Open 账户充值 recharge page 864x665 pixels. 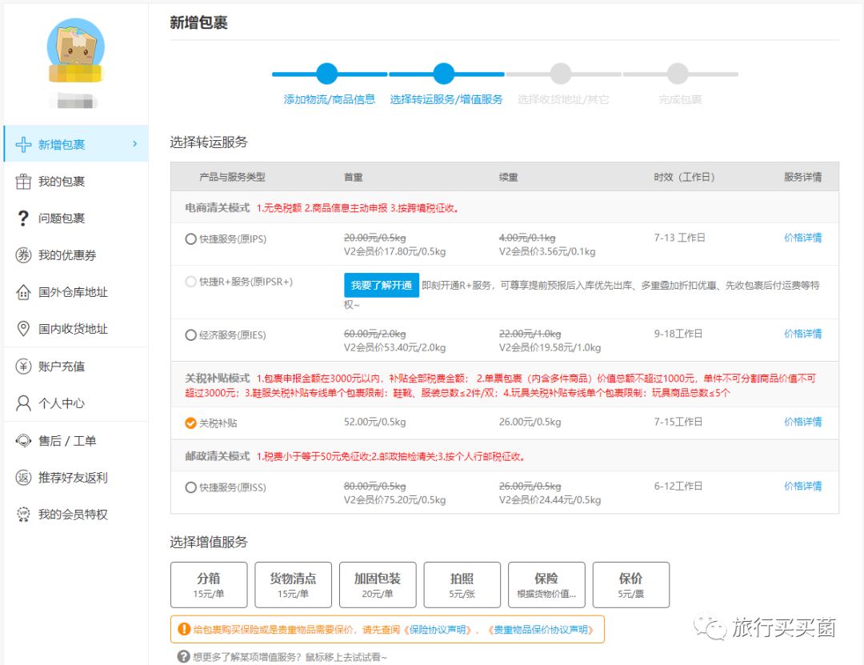coord(60,365)
